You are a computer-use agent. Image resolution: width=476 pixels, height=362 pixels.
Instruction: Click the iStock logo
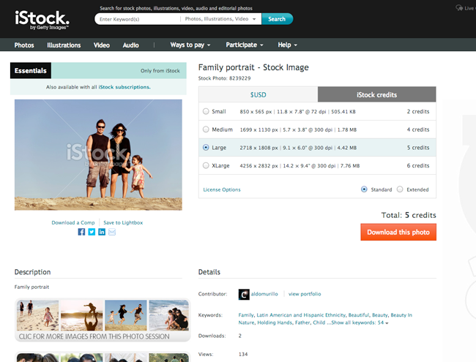42,19
